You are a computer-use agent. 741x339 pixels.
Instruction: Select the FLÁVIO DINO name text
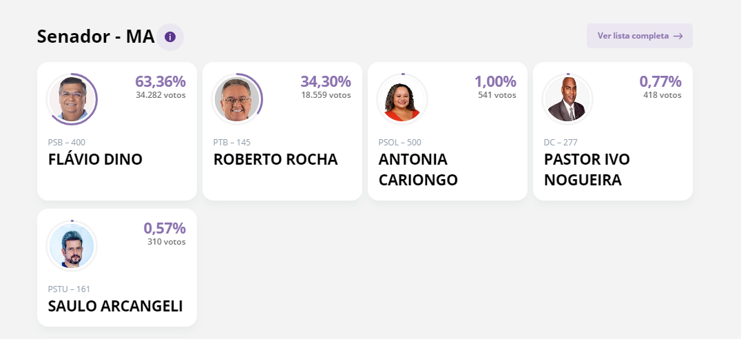(x=95, y=160)
